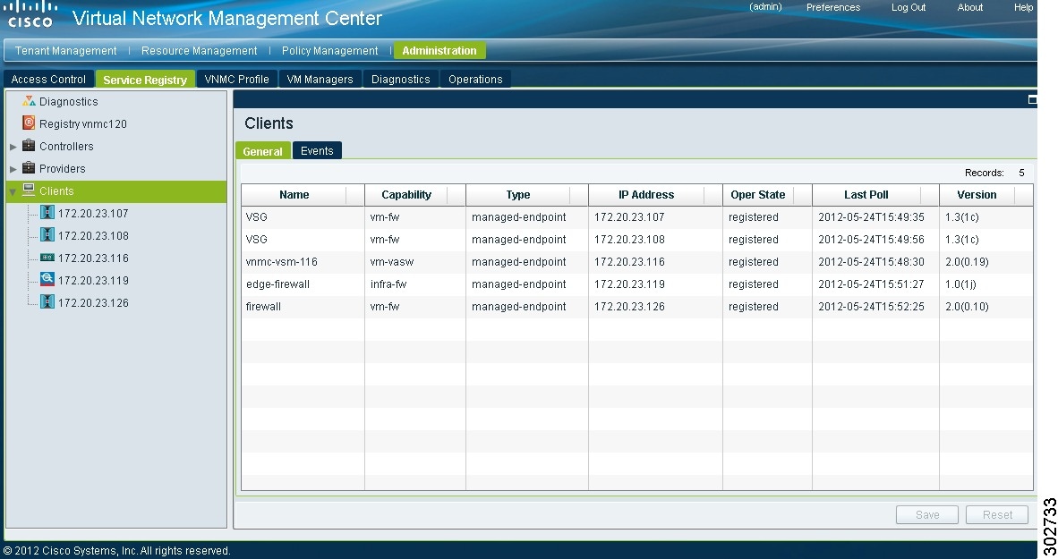Switch to the Access Control subtab
Image resolution: width=1058 pixels, height=559 pixels.
(48, 79)
